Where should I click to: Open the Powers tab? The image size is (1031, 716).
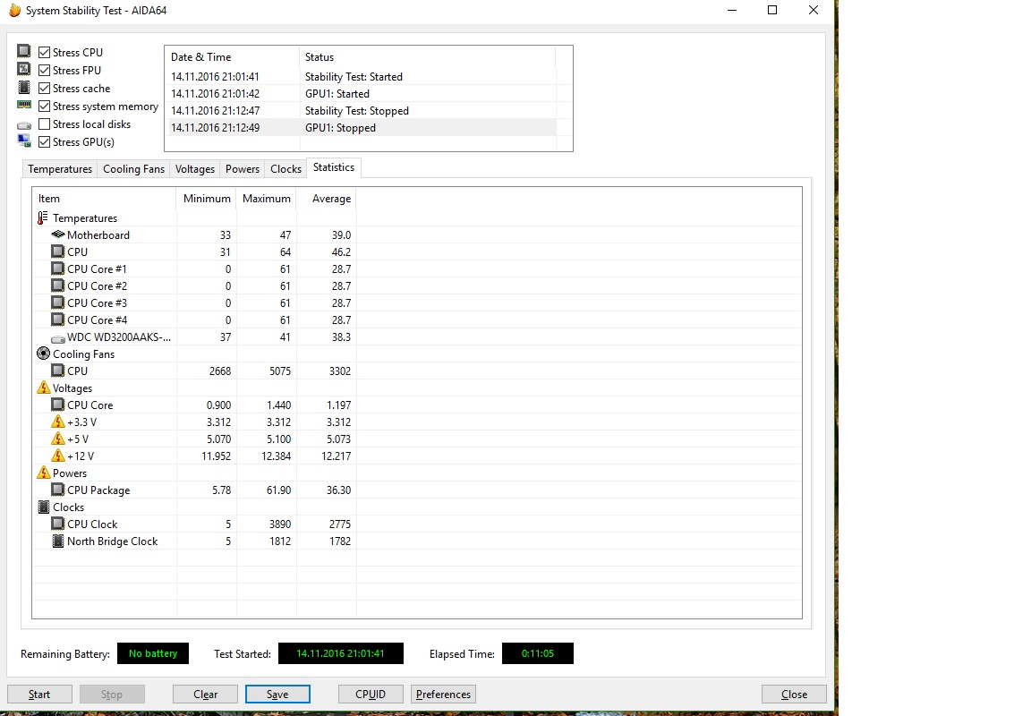pyautogui.click(x=242, y=169)
